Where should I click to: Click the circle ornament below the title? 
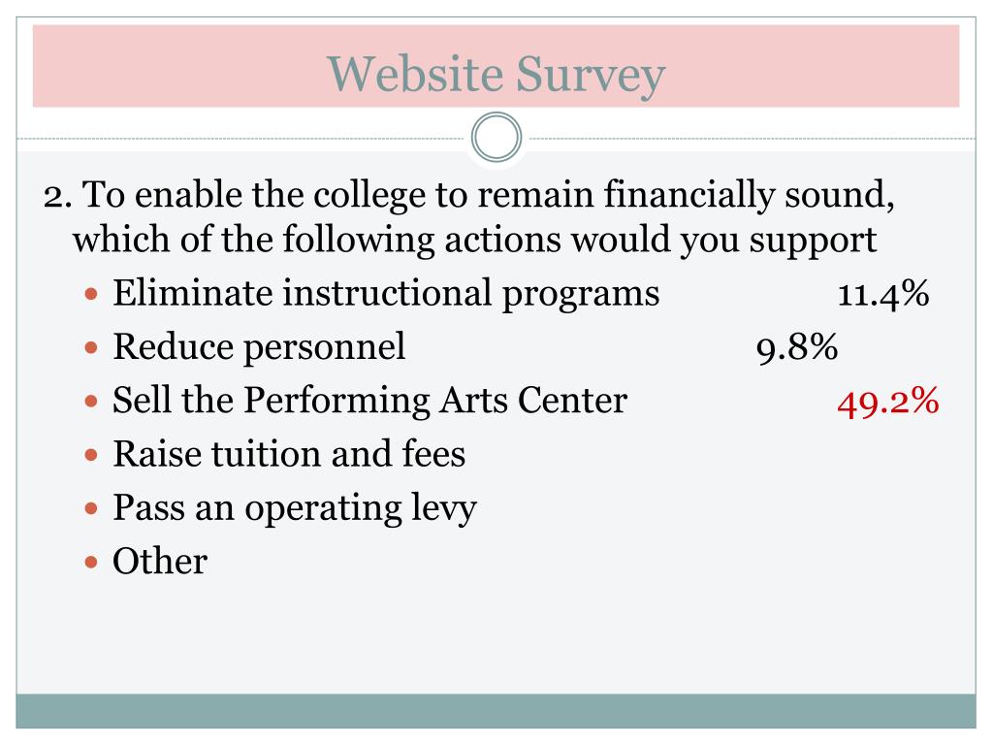(496, 137)
